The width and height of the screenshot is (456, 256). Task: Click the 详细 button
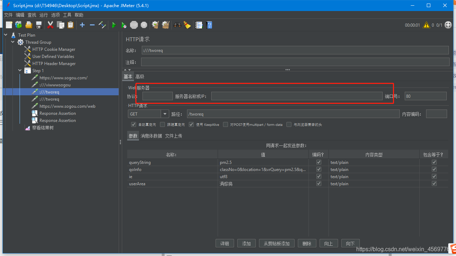pos(225,244)
